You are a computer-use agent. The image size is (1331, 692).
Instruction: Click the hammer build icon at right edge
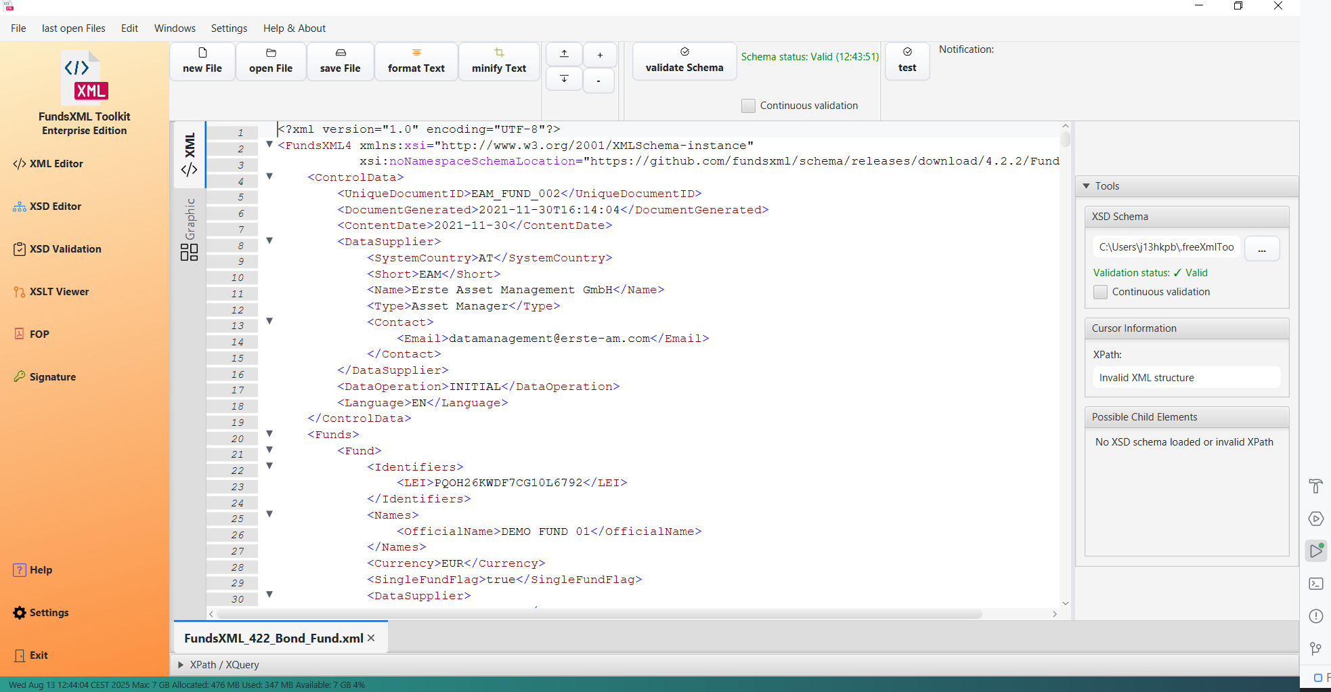[1315, 486]
